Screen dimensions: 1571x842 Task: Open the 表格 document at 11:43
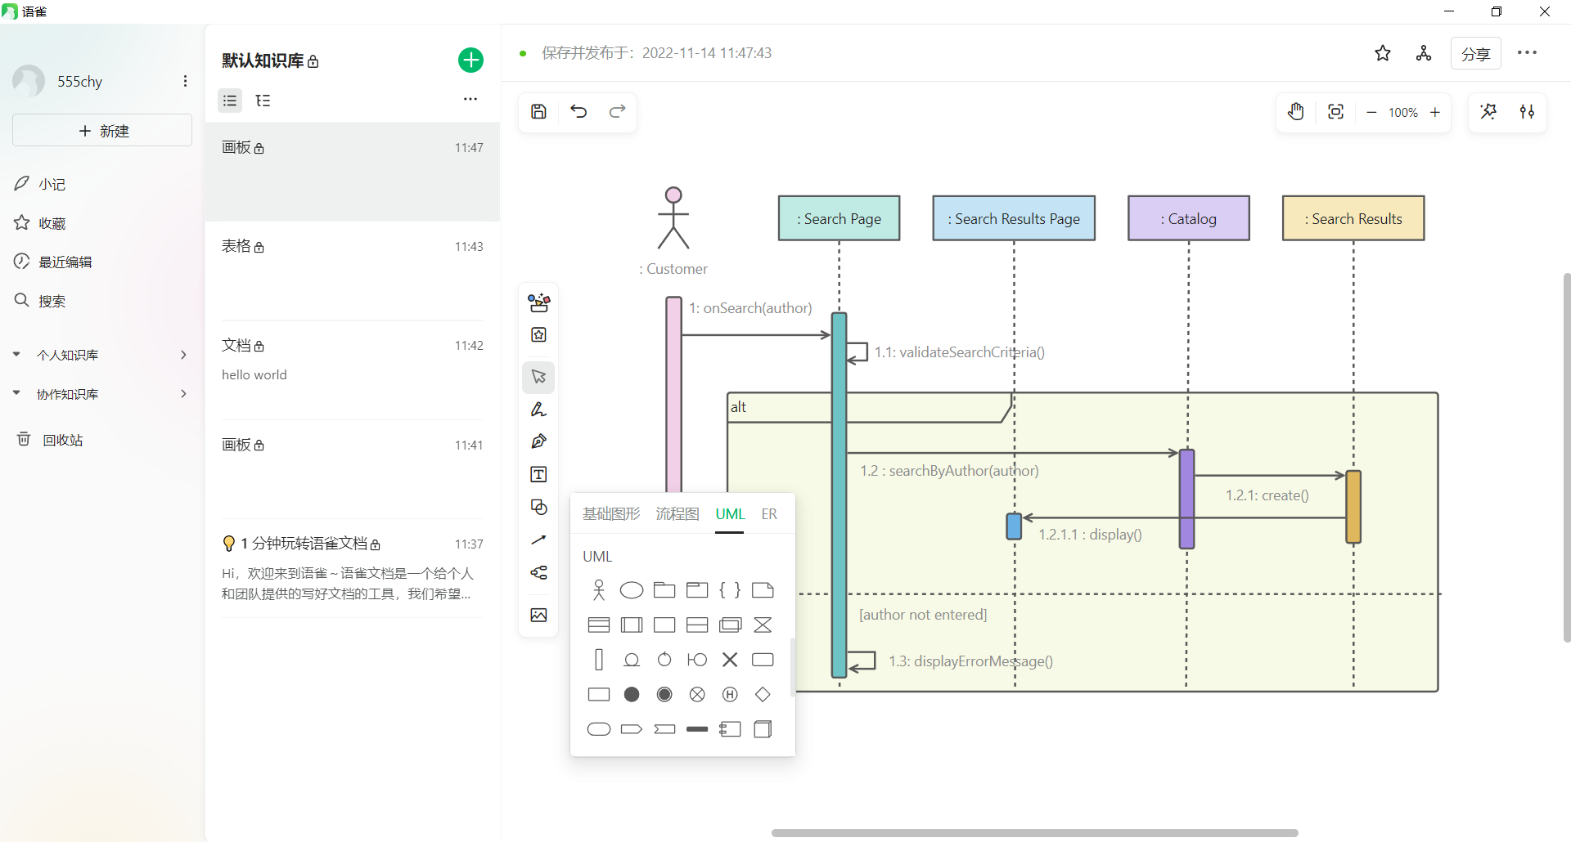[x=353, y=271]
